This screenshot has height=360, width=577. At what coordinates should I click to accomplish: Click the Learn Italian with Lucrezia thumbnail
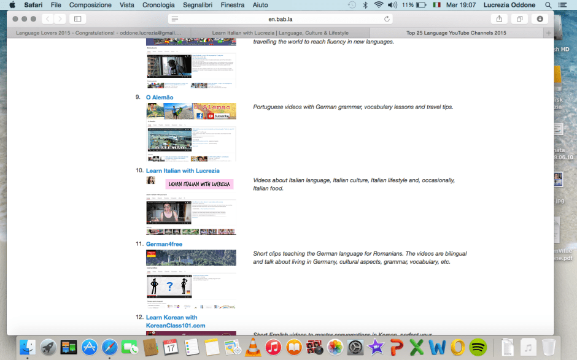(x=191, y=205)
